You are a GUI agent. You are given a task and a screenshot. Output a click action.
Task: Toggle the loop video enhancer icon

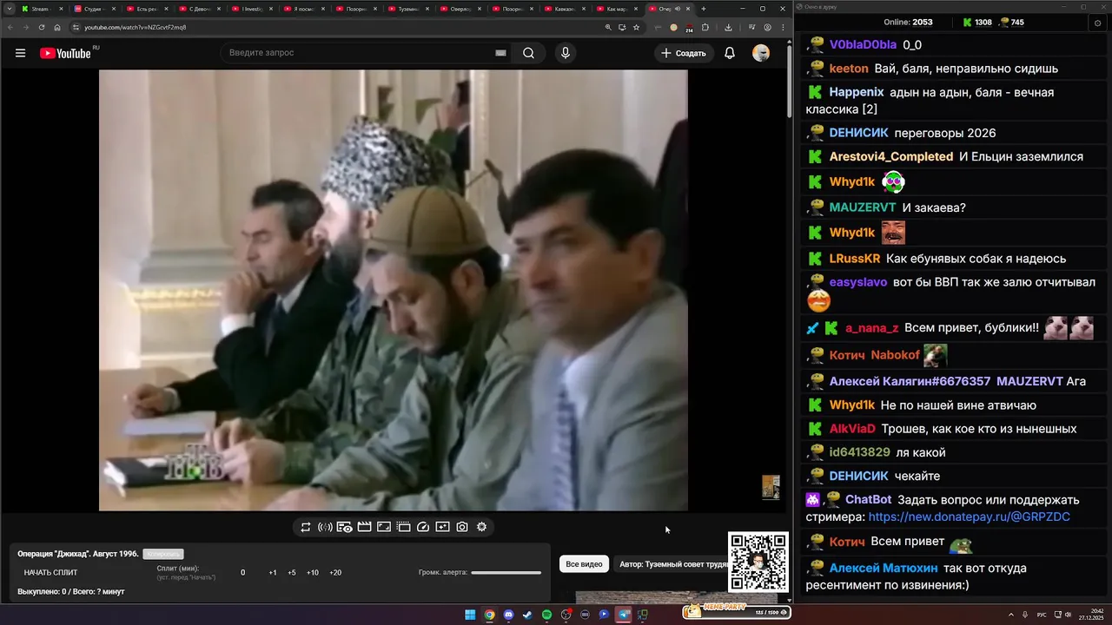coord(306,527)
